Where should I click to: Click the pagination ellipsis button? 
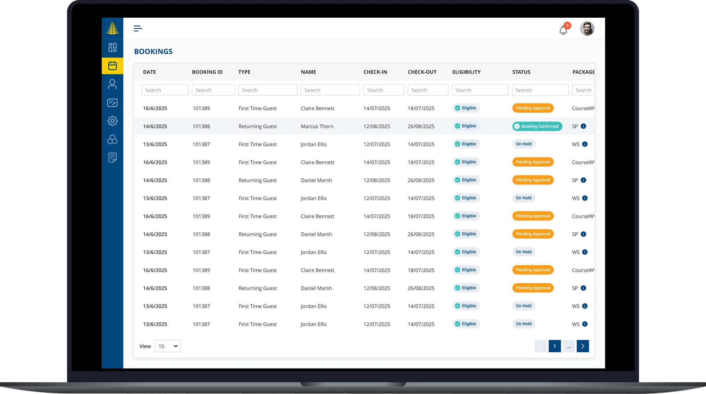(569, 346)
